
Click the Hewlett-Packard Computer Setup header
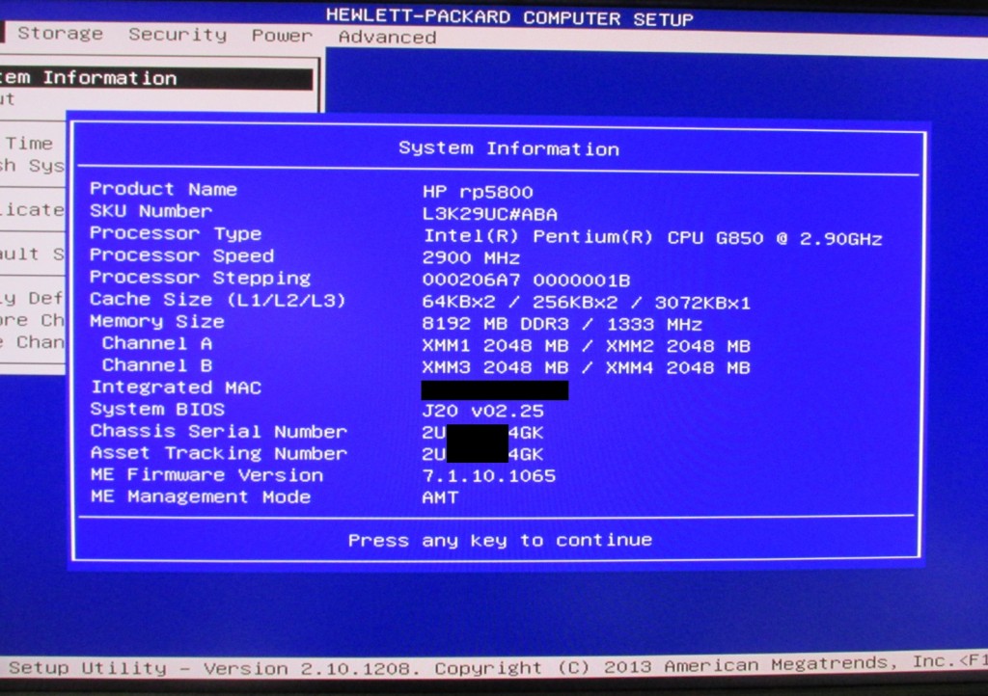pos(509,17)
